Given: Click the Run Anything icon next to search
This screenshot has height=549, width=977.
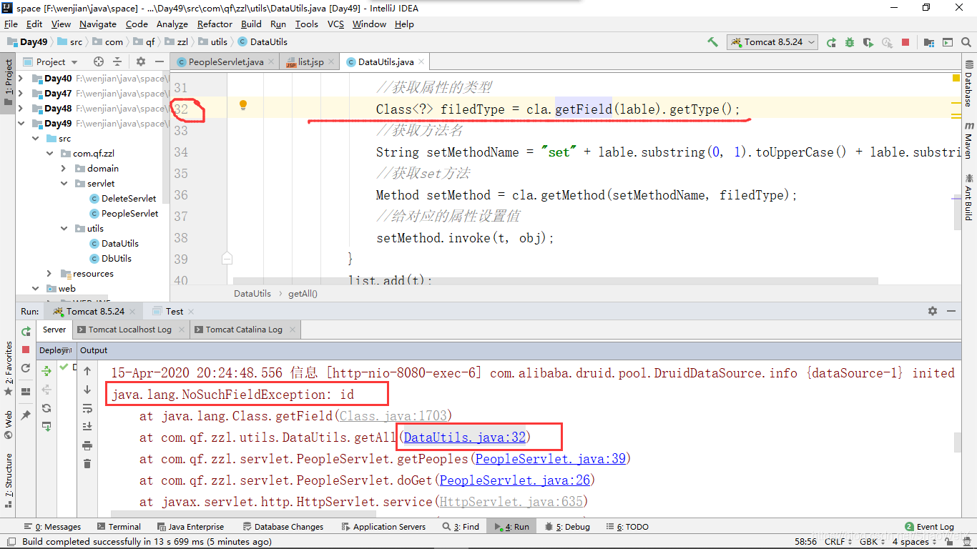Looking at the screenshot, I should pos(948,42).
